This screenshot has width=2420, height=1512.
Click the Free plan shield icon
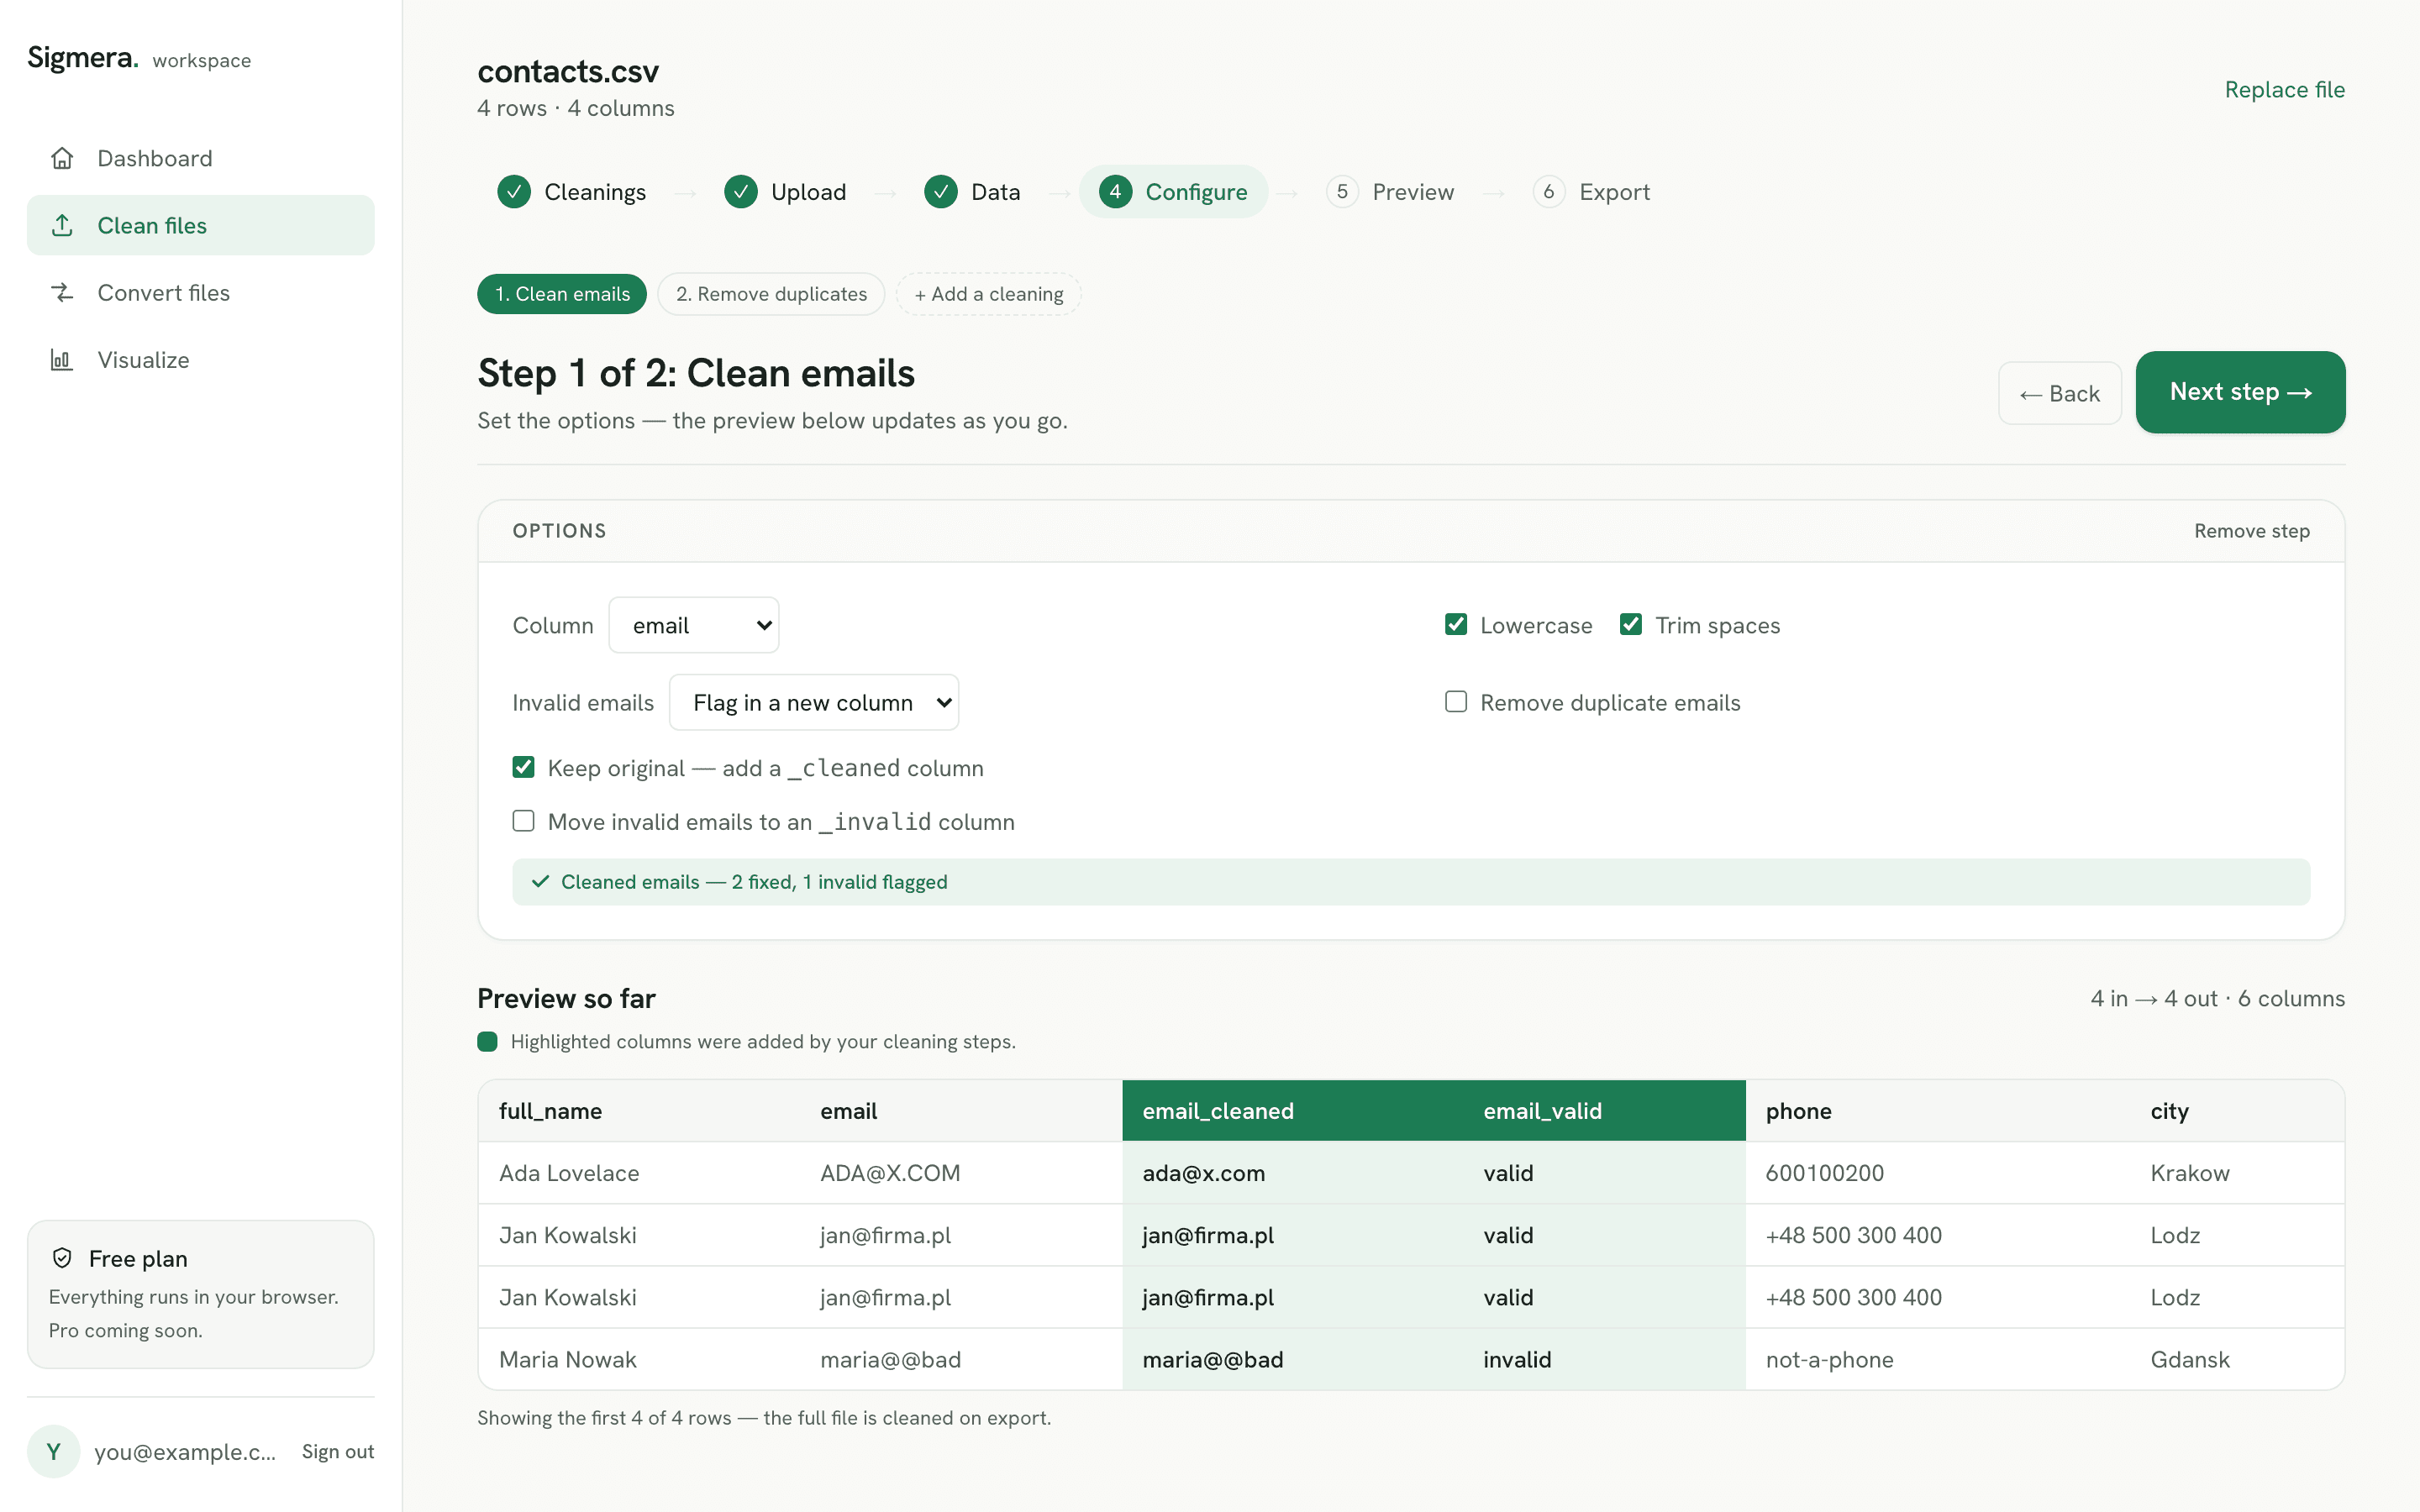(x=62, y=1258)
